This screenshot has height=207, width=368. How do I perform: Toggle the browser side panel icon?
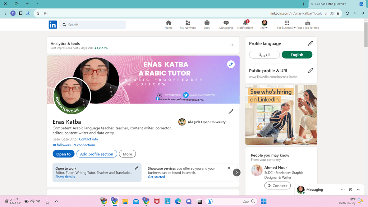click(x=20, y=13)
